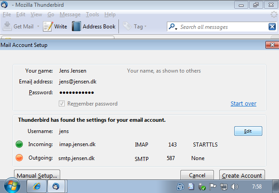Click the smtp.jensen.dk outgoing server text
This screenshot has height=193, width=279.
pyautogui.click(x=76, y=158)
